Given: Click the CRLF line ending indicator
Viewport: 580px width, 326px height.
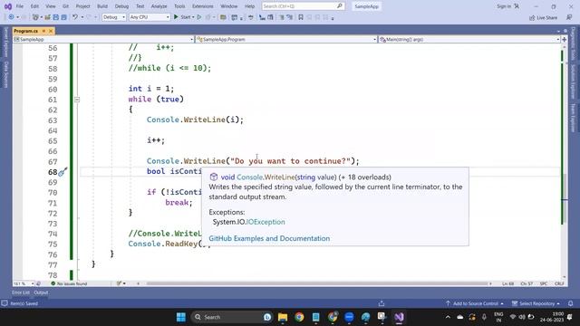Looking at the screenshot, I should tap(559, 283).
